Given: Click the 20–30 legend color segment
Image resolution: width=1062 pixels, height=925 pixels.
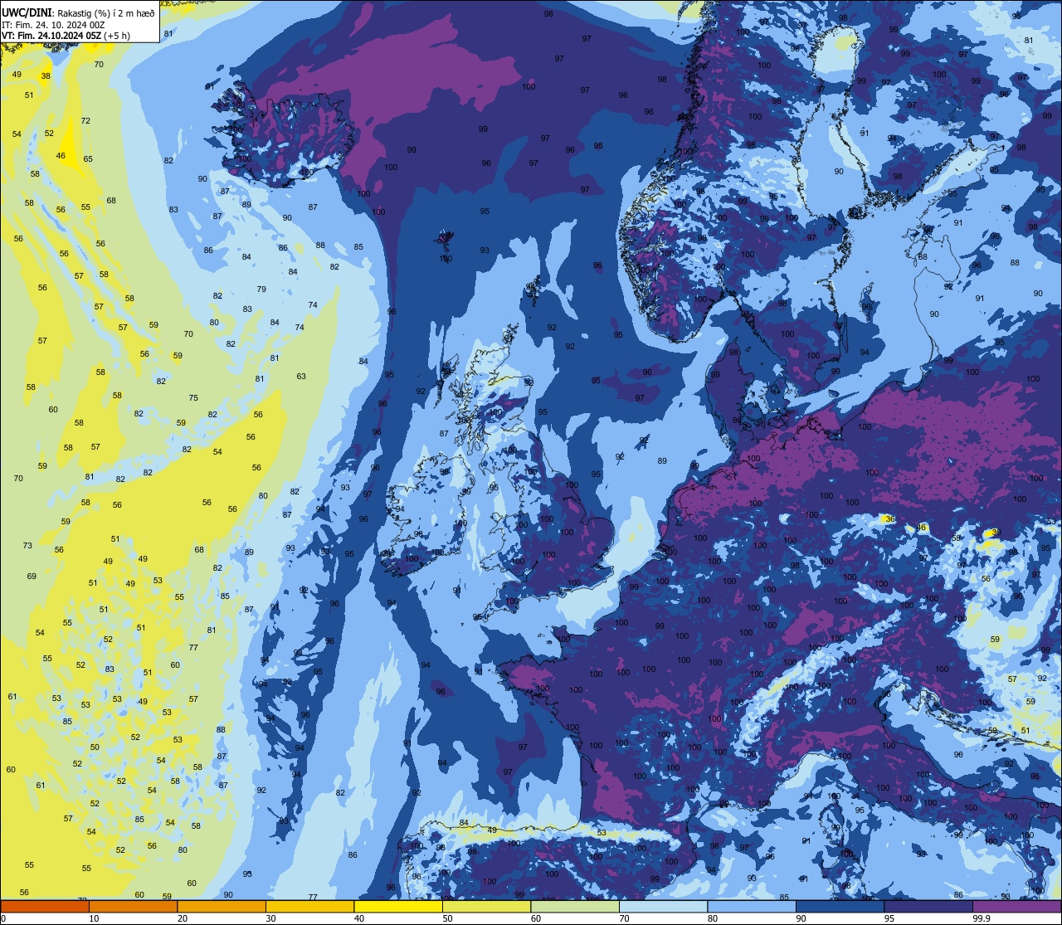Looking at the screenshot, I should (222, 906).
